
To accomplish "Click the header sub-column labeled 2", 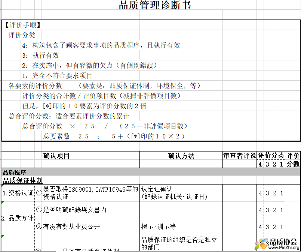I will 274,164.
